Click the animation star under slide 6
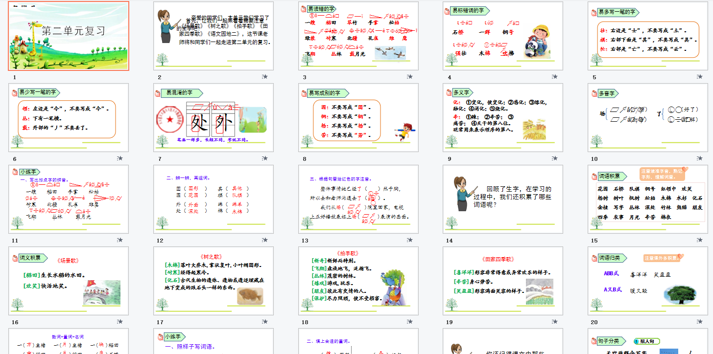 pyautogui.click(x=120, y=158)
